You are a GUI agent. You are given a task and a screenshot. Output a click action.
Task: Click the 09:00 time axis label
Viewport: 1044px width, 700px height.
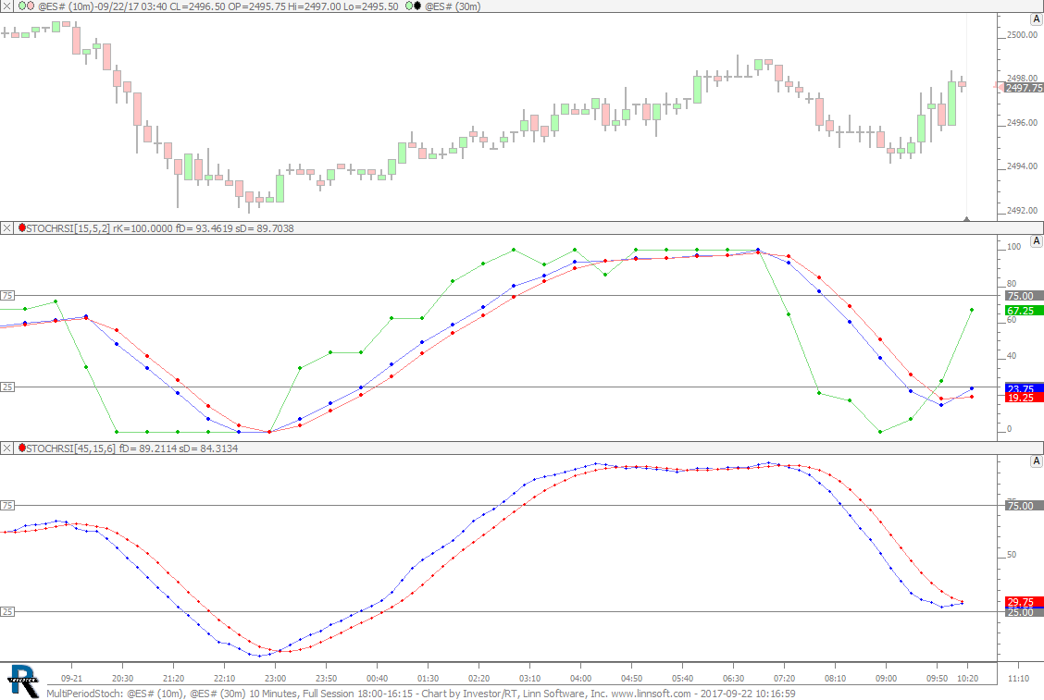coord(887,678)
